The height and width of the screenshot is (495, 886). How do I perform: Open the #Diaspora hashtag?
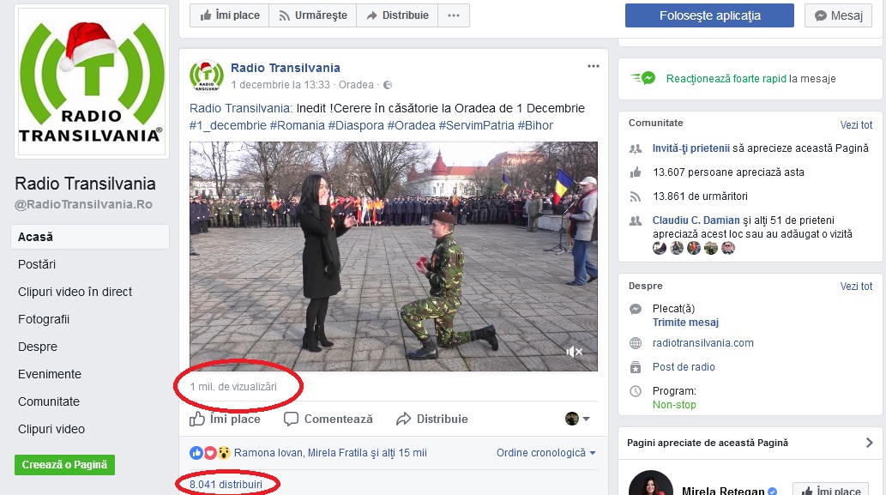point(356,125)
